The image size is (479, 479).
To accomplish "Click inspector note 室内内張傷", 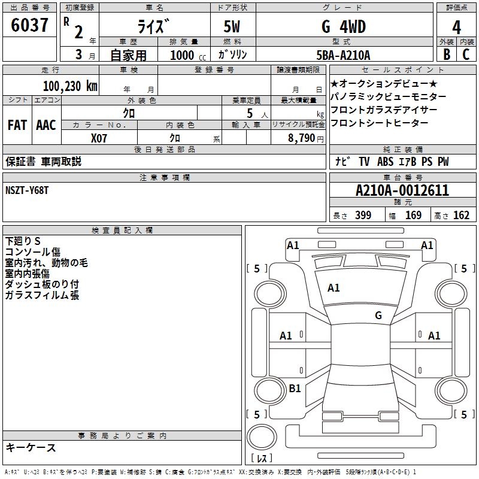I will click(x=27, y=274).
